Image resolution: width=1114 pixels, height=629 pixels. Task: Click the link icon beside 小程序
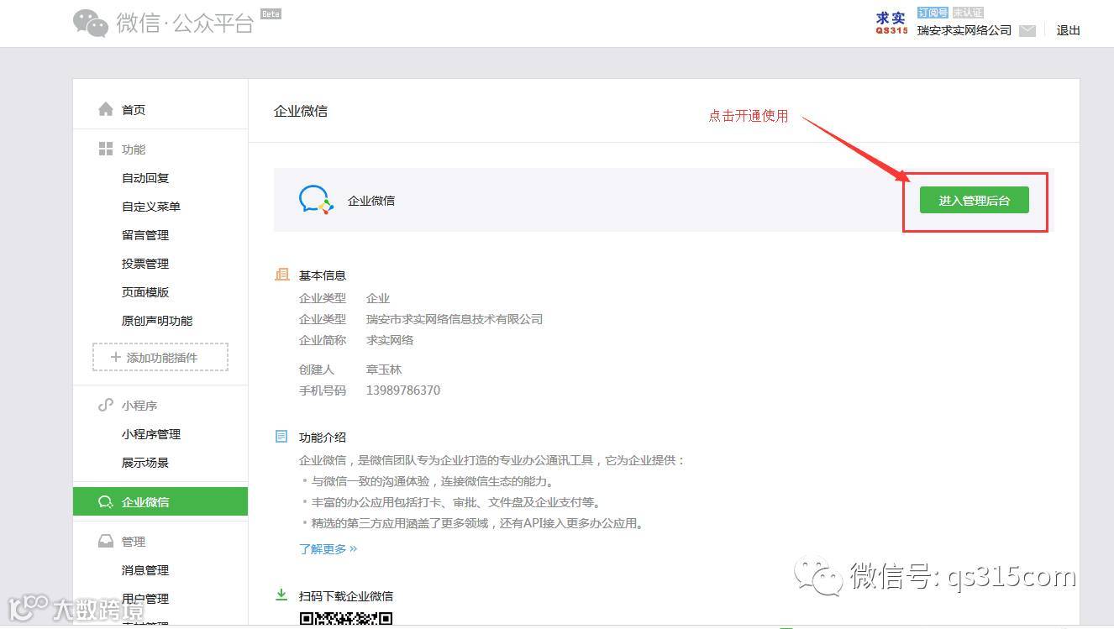coord(106,405)
